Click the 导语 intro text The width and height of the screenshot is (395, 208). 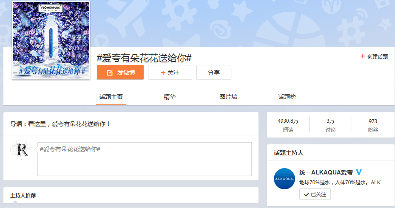point(60,124)
